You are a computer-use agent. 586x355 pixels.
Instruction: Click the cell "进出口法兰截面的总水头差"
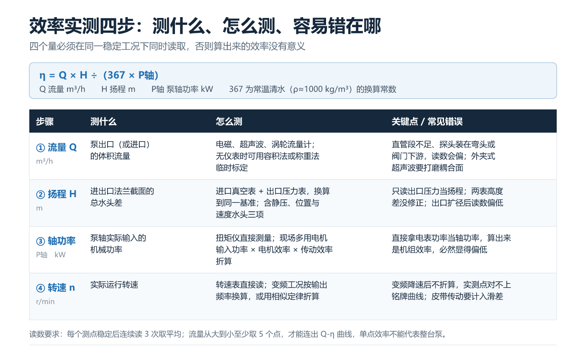(122, 197)
